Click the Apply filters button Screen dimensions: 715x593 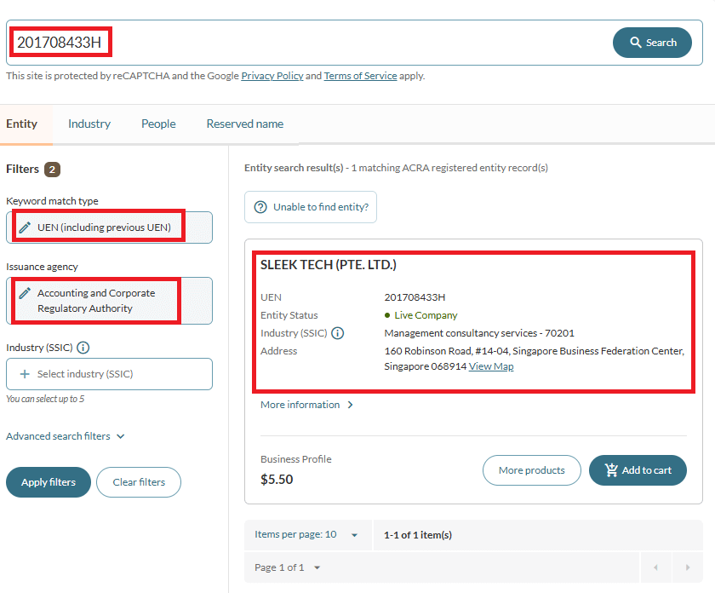pos(48,481)
